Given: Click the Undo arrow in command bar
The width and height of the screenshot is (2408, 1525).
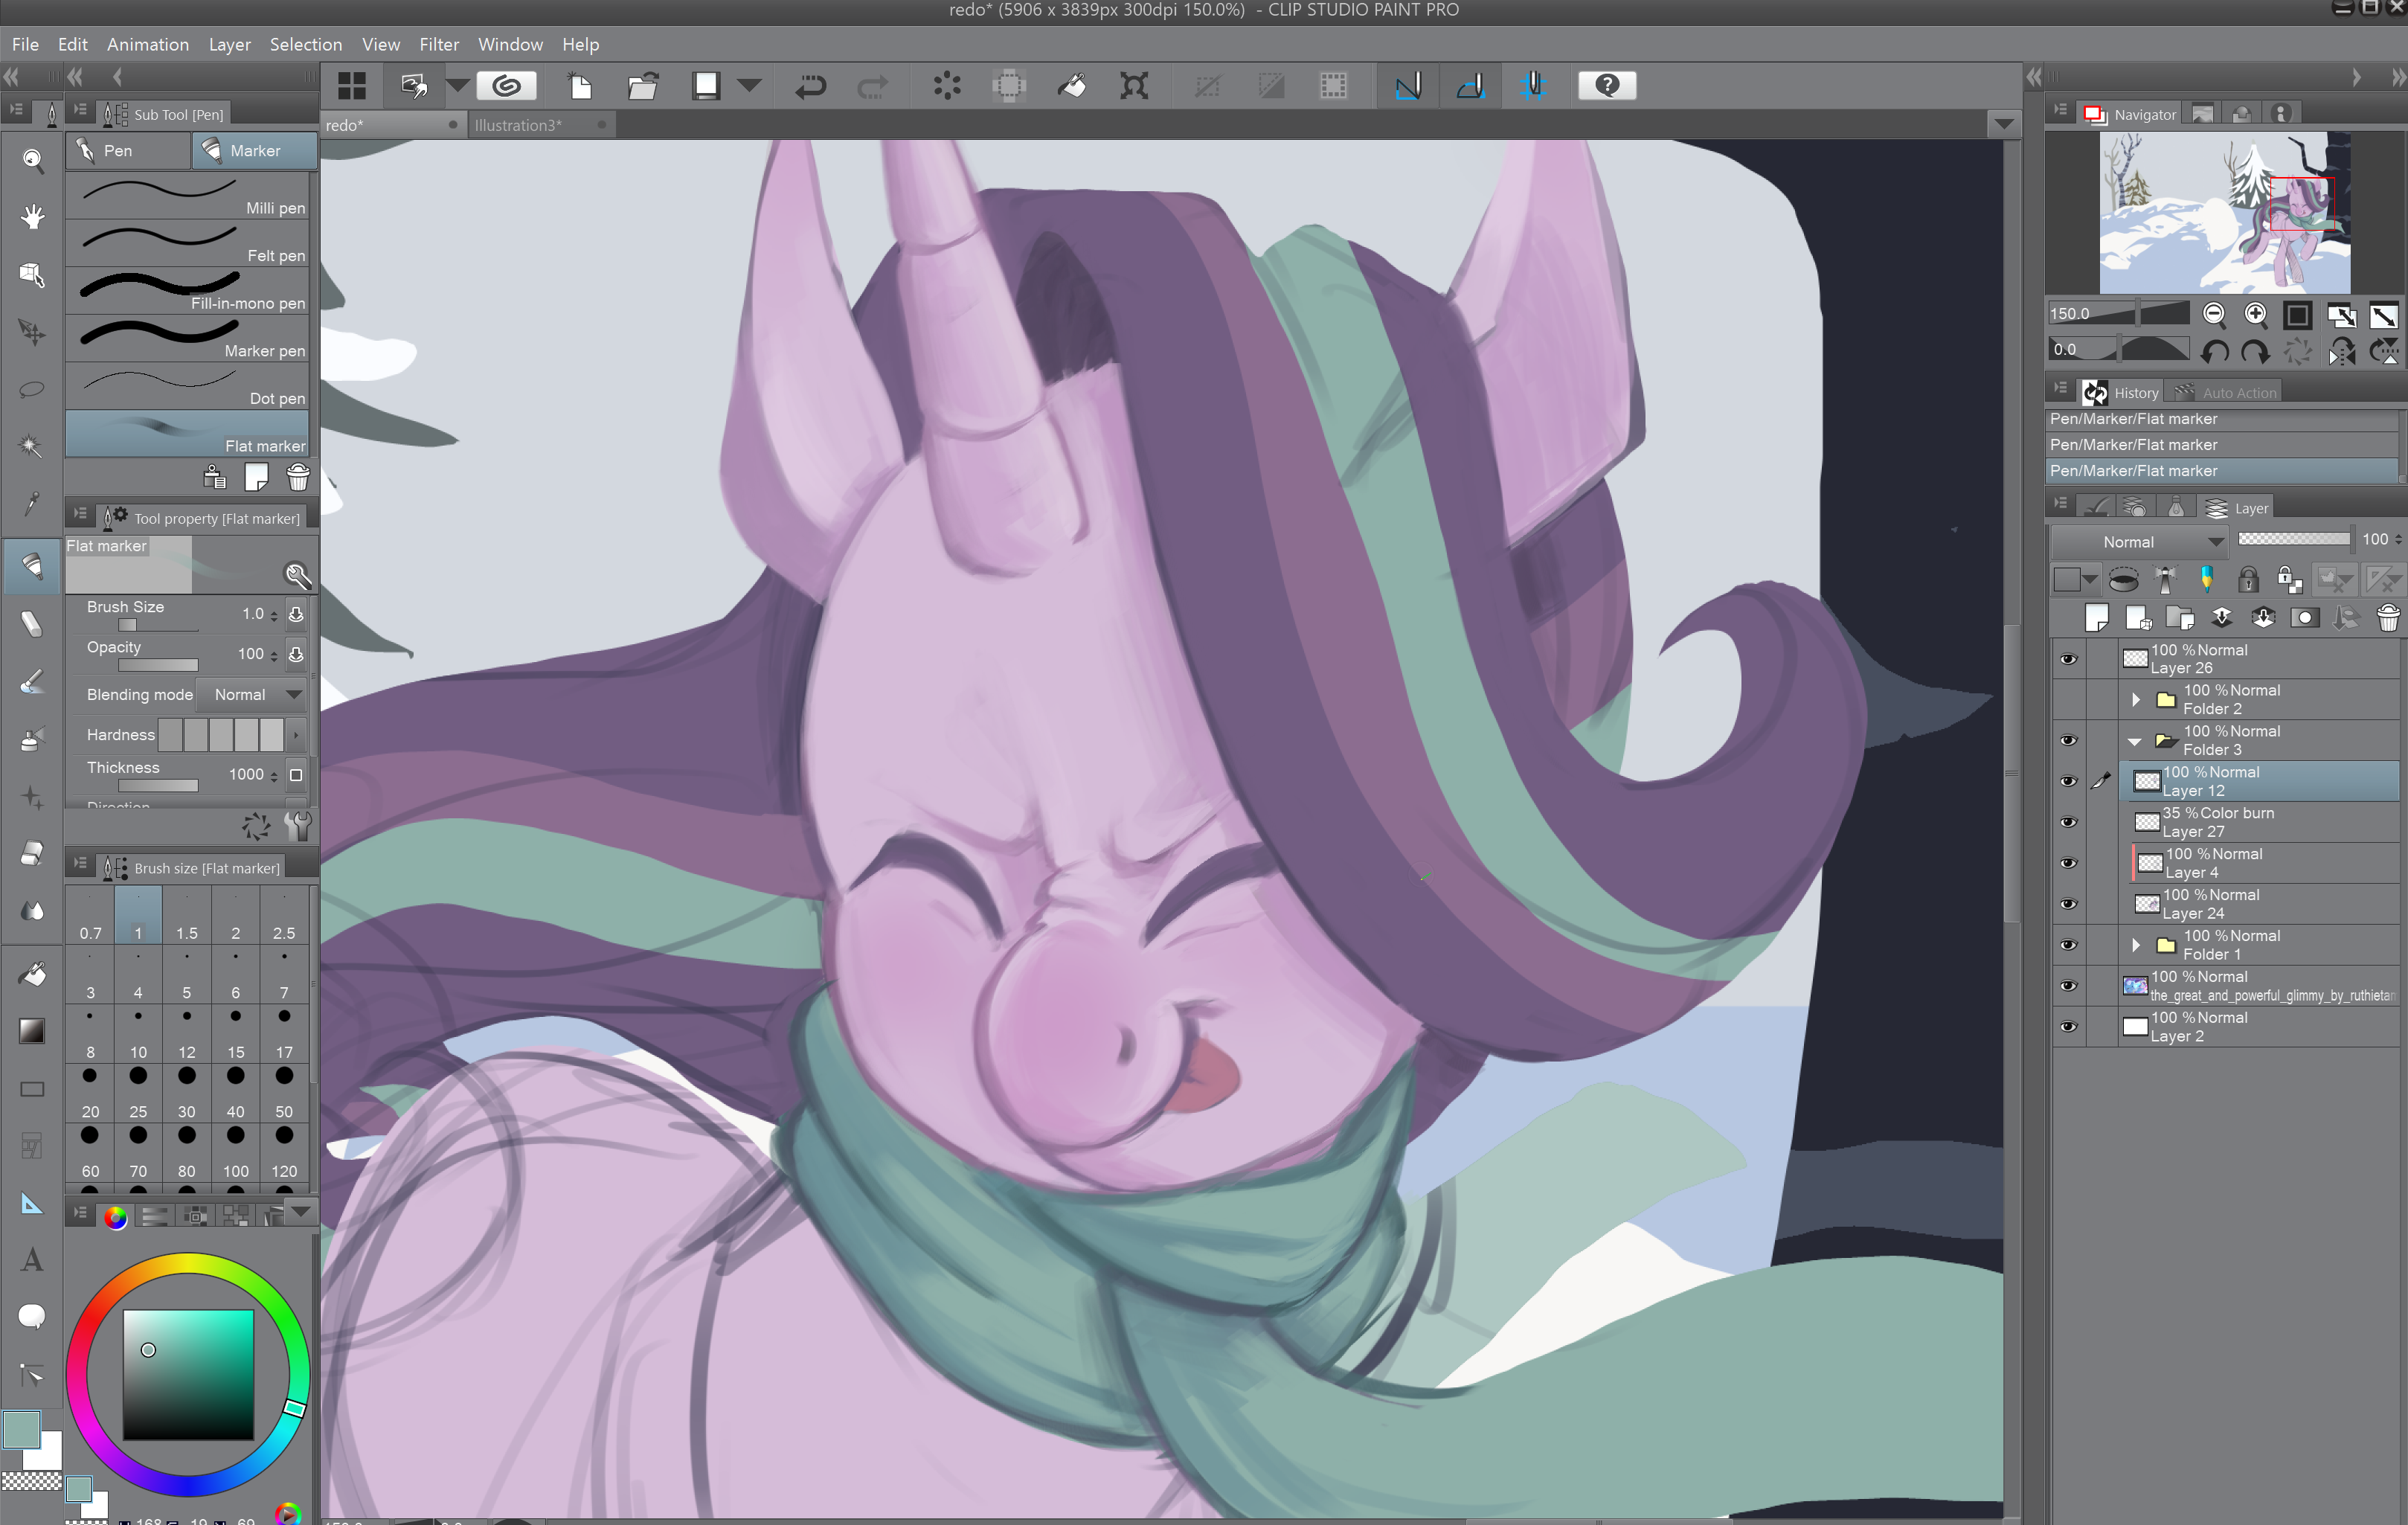Looking at the screenshot, I should point(809,86).
